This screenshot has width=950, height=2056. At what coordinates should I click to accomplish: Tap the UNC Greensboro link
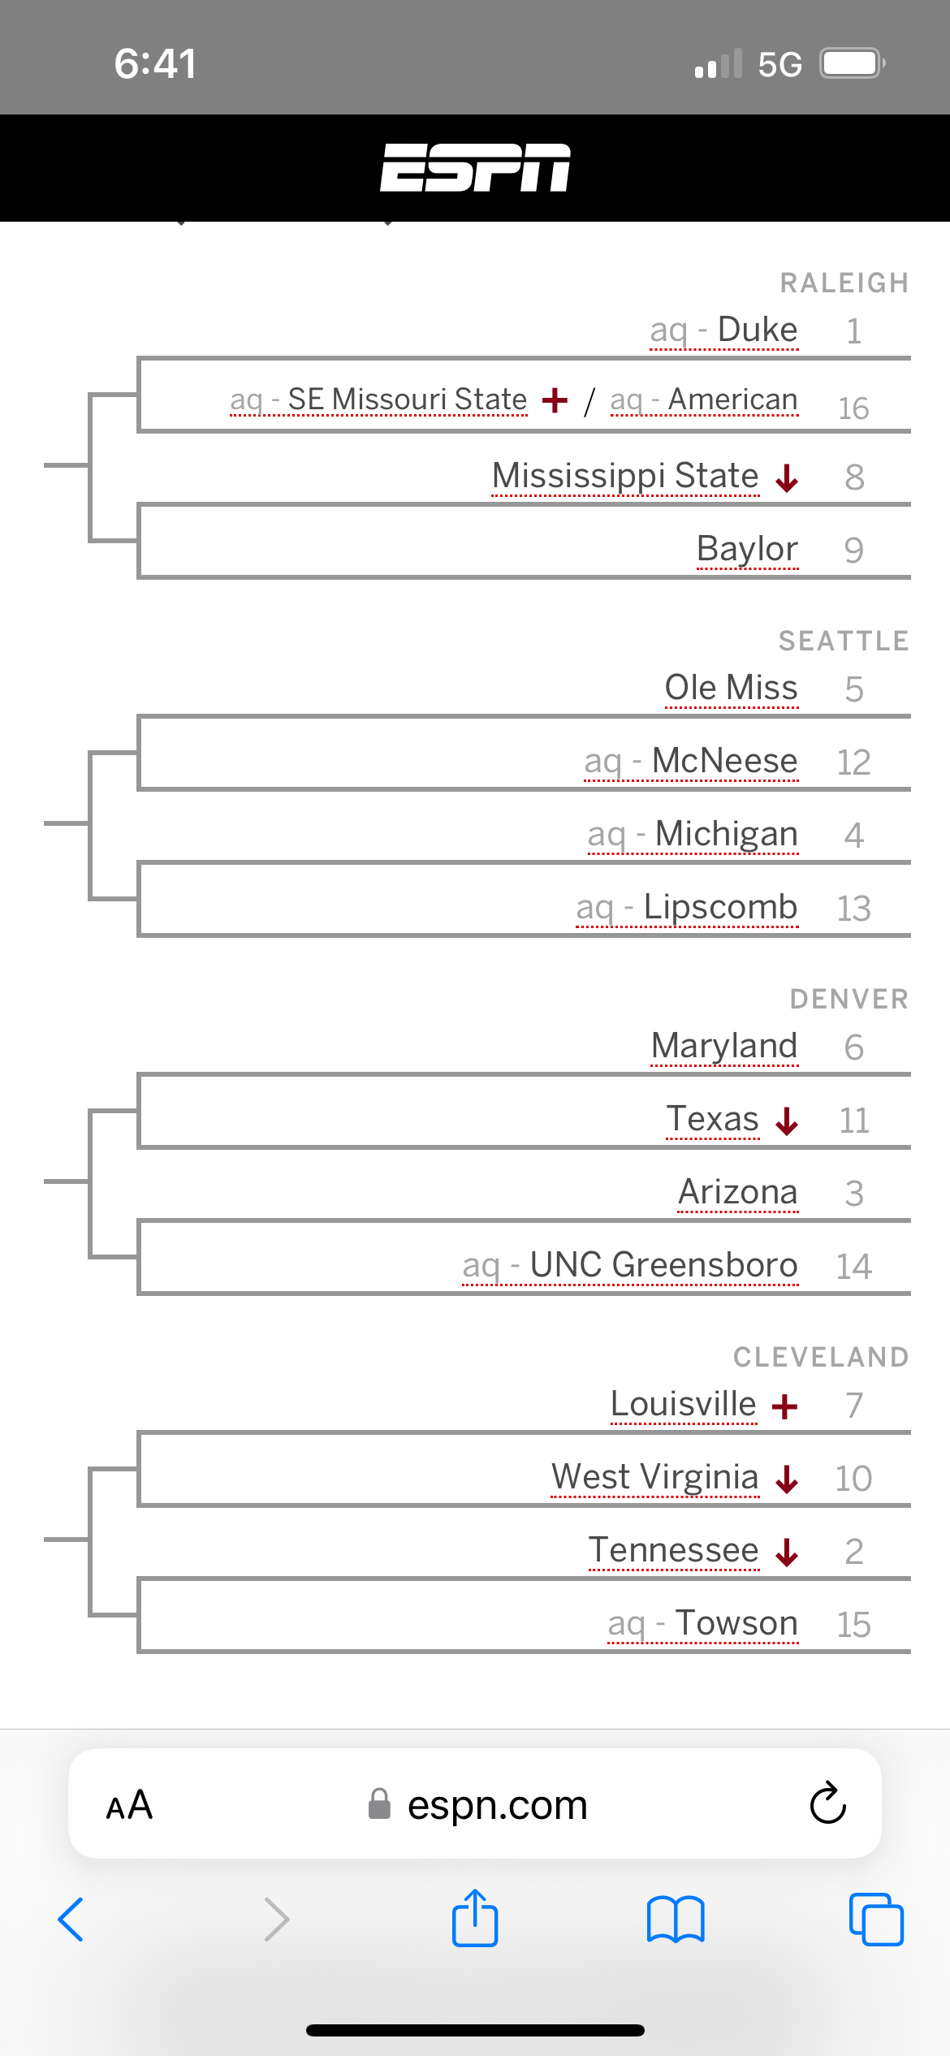coord(663,1265)
